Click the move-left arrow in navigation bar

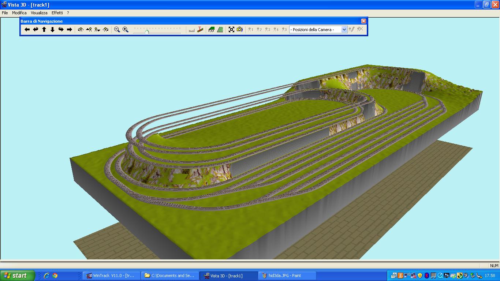pyautogui.click(x=27, y=30)
